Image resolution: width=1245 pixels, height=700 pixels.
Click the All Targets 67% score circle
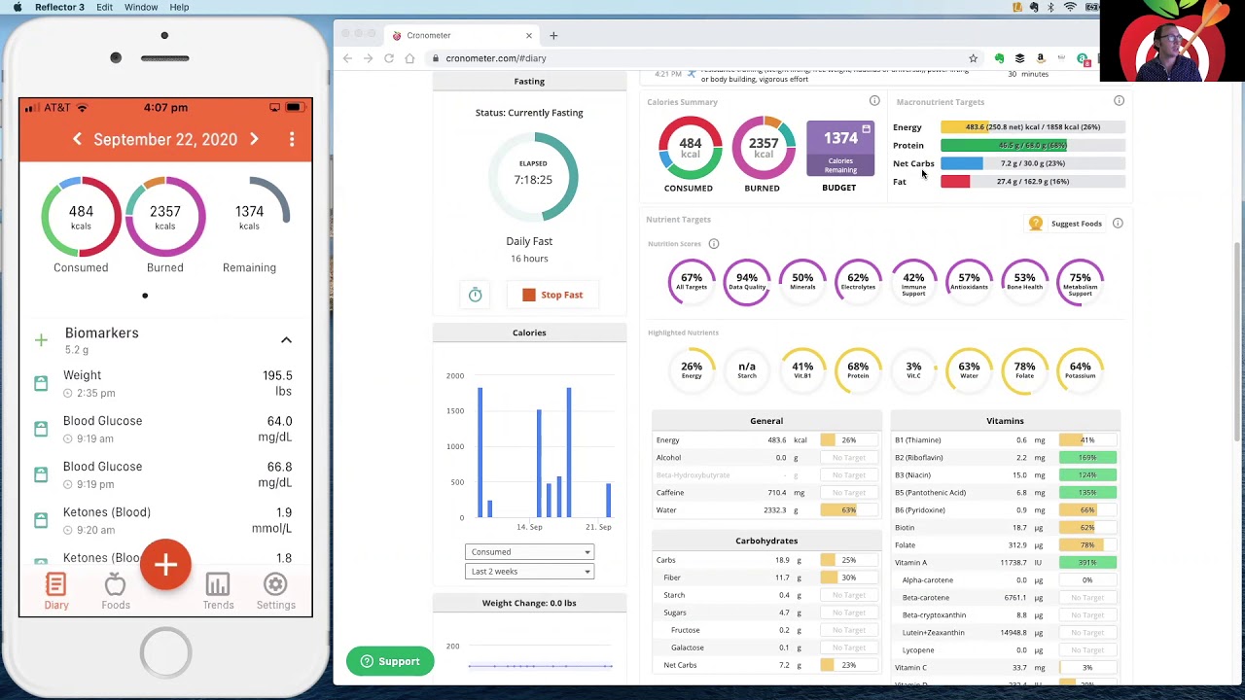[x=692, y=281]
